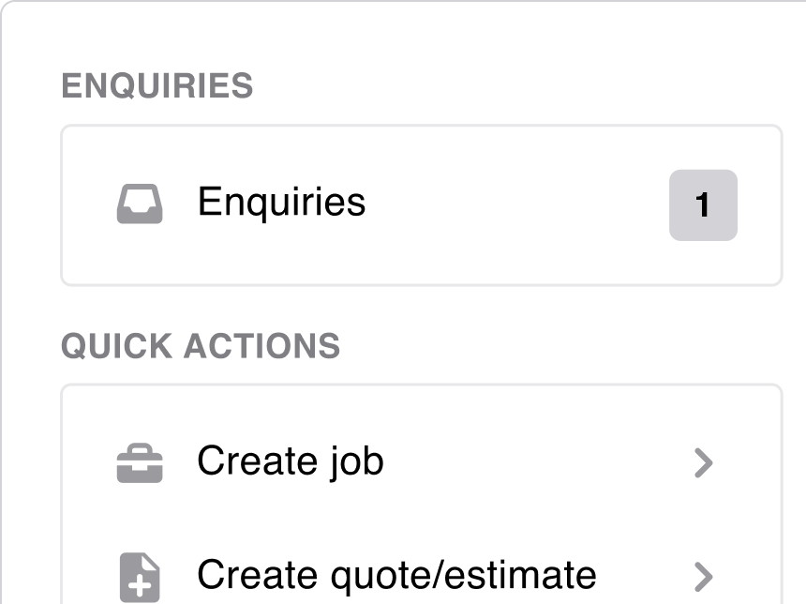Click the ENQUIRIES section heading
The width and height of the screenshot is (806, 604).
[157, 86]
